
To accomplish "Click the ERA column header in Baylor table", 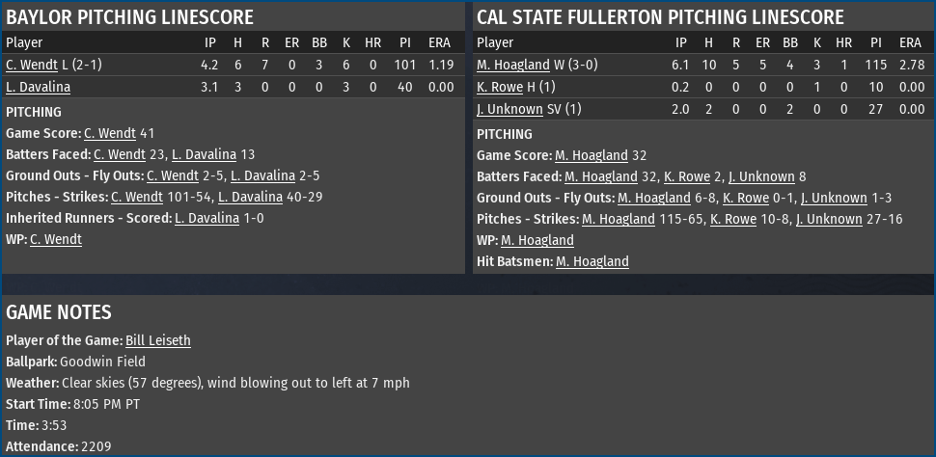I will click(x=439, y=42).
